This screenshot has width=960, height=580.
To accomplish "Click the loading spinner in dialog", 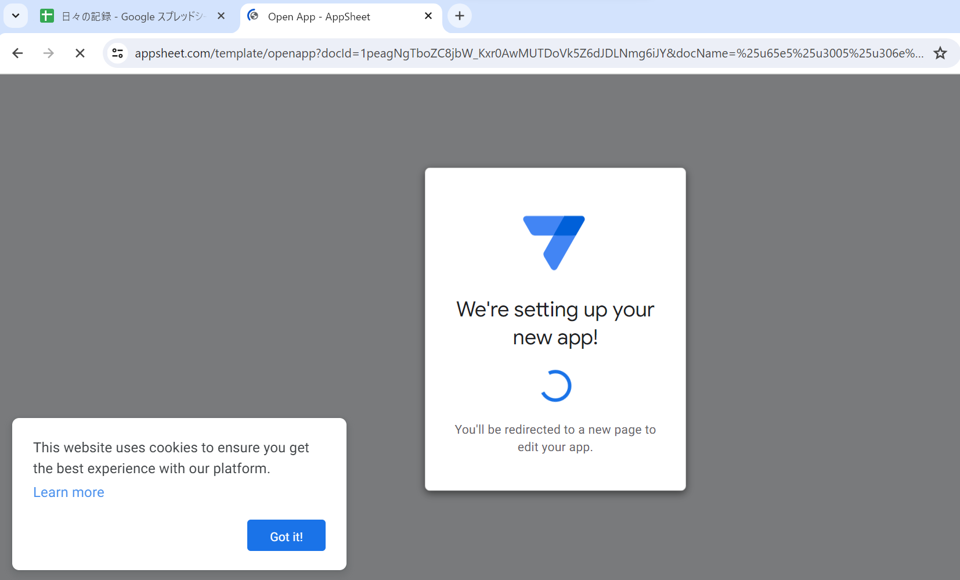I will [555, 386].
